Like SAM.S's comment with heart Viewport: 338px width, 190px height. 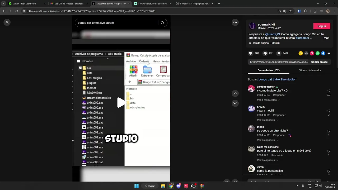(x=328, y=111)
